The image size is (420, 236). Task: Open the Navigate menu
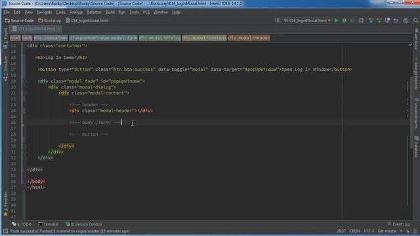[x=44, y=12]
